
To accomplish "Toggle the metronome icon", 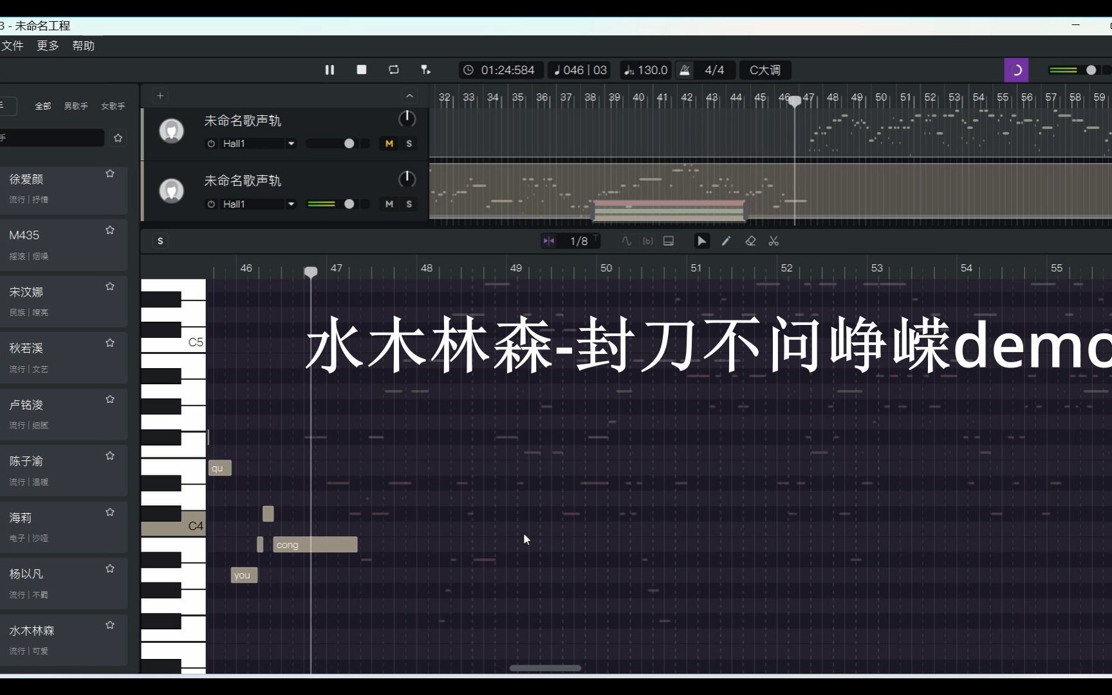I will (x=685, y=70).
